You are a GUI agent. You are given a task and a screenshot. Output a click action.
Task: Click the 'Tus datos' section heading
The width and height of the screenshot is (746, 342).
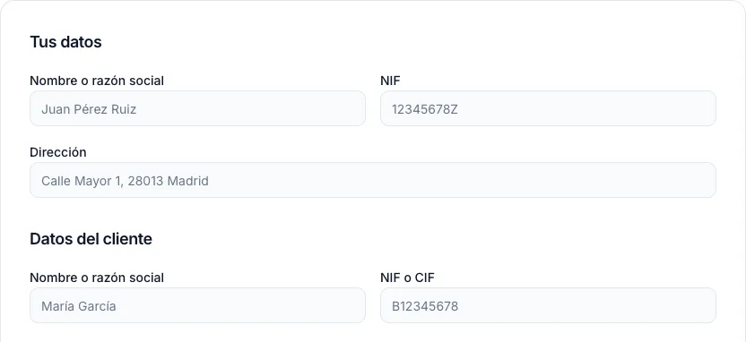point(65,42)
